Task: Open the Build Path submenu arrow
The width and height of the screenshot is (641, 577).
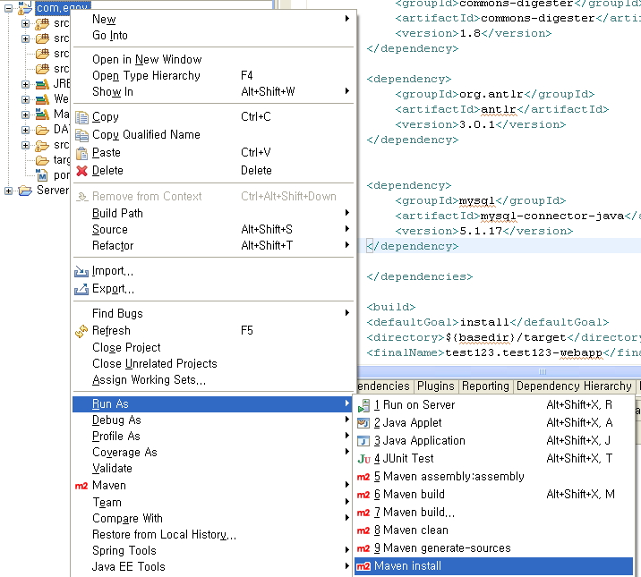Action: click(347, 212)
